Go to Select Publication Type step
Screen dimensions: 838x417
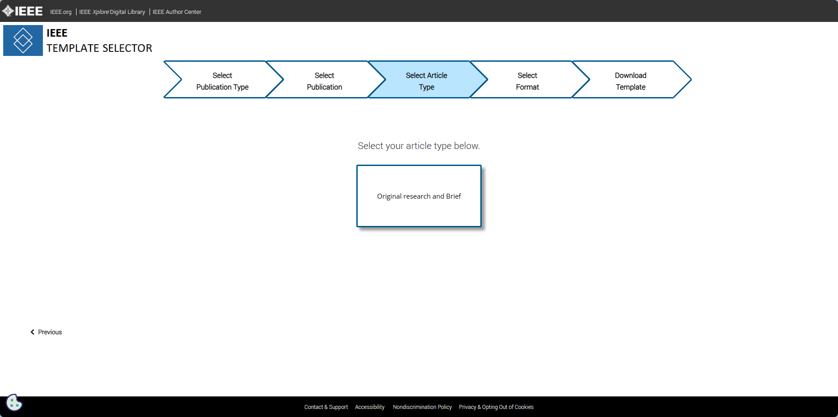(222, 80)
